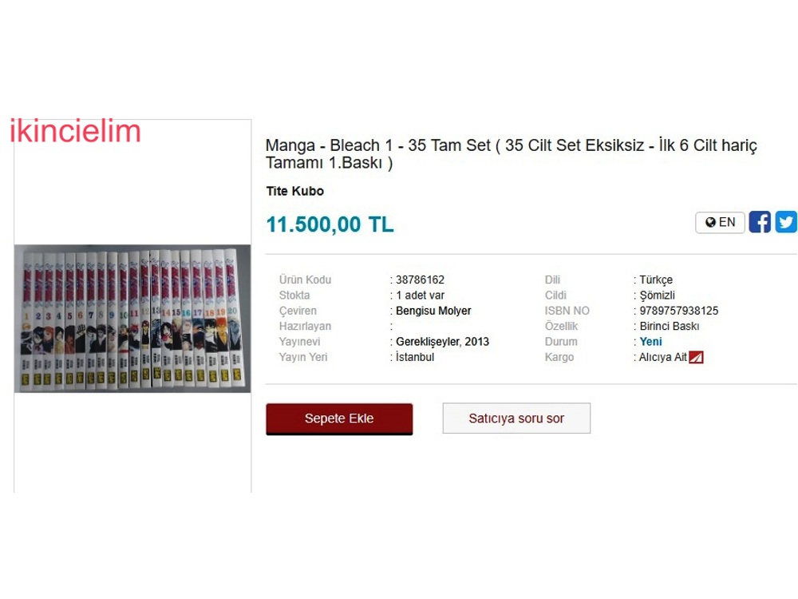Share listing via Facebook icon
Screen dimensions: 798x599
point(760,222)
